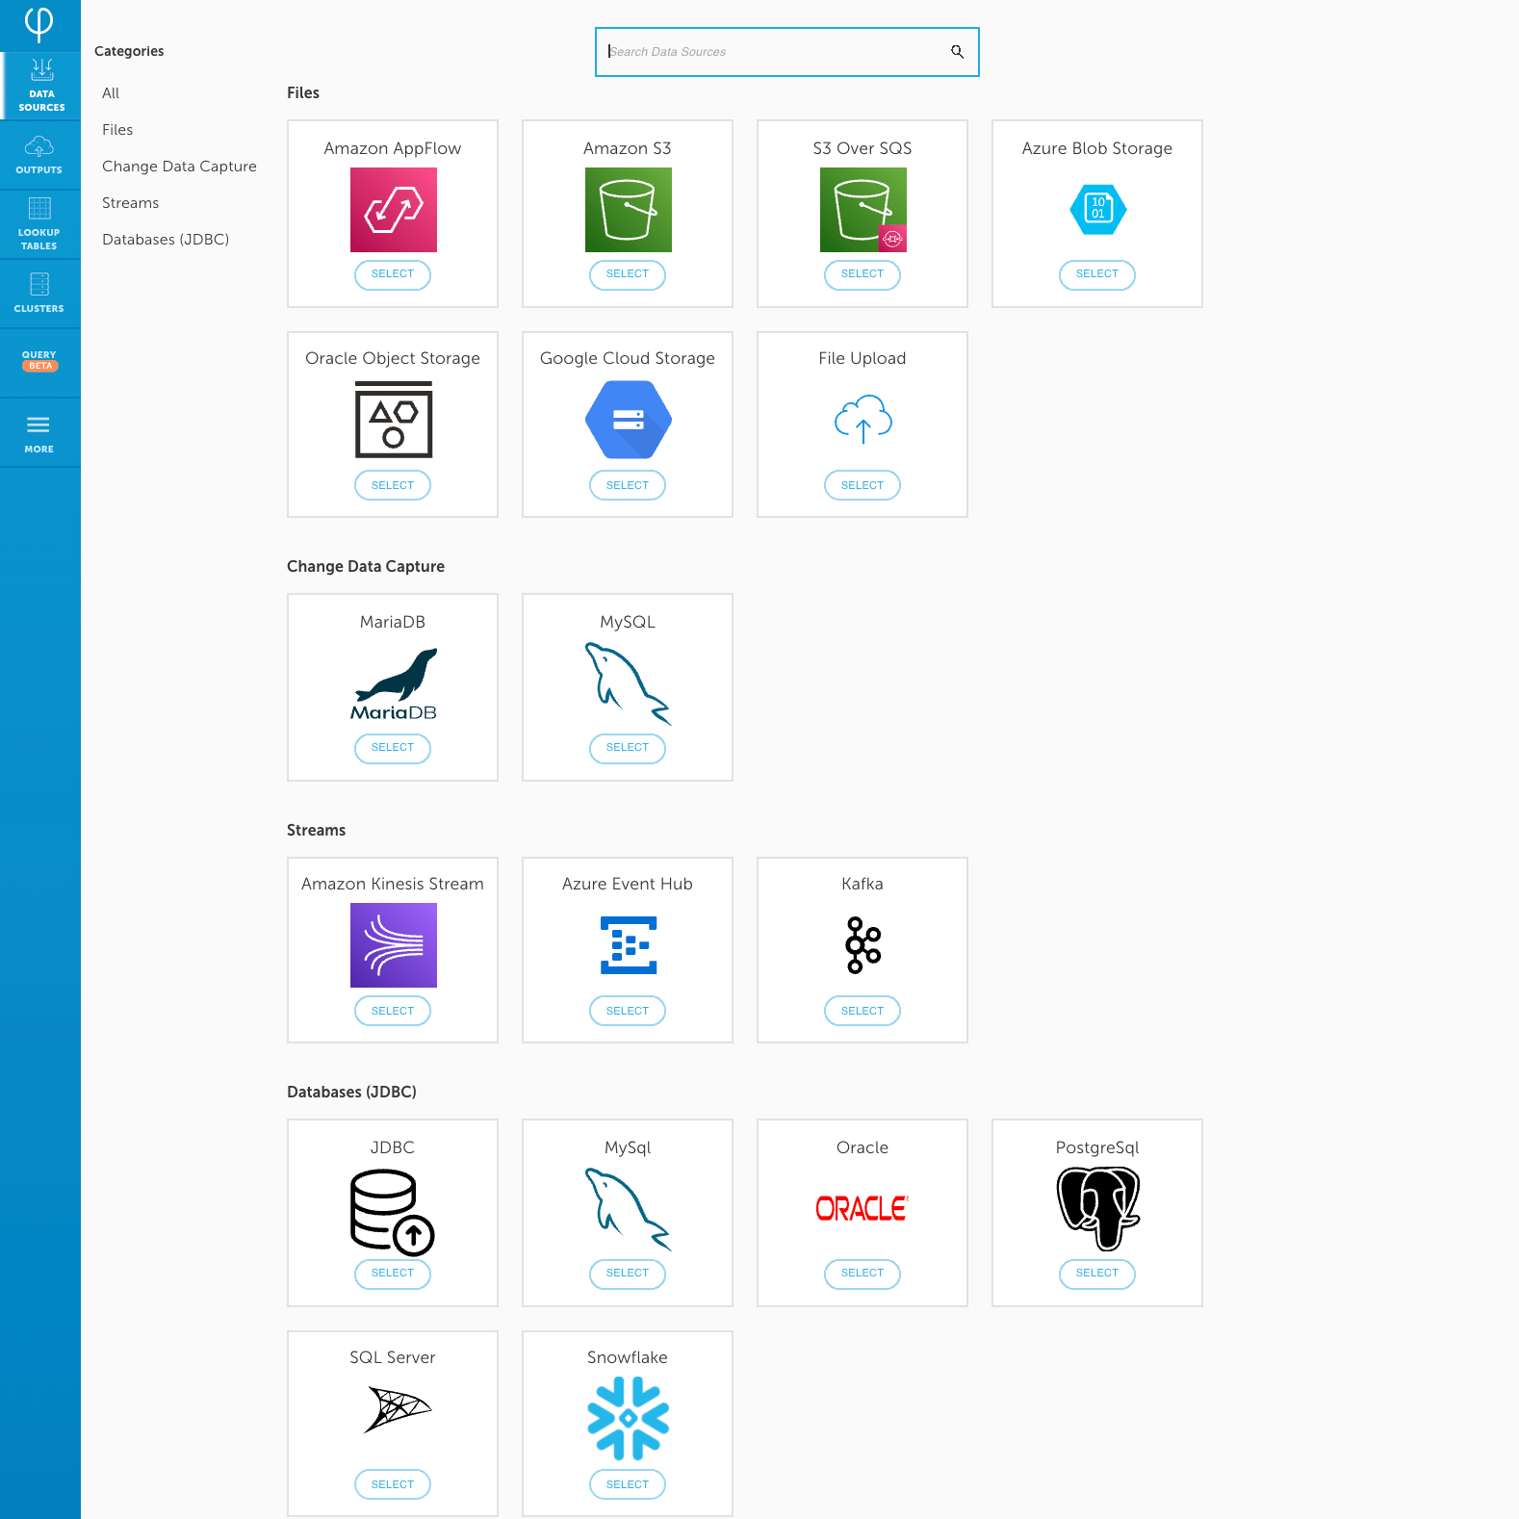Screen dimensions: 1519x1519
Task: Click the logo at top of sidebar
Action: point(39,24)
